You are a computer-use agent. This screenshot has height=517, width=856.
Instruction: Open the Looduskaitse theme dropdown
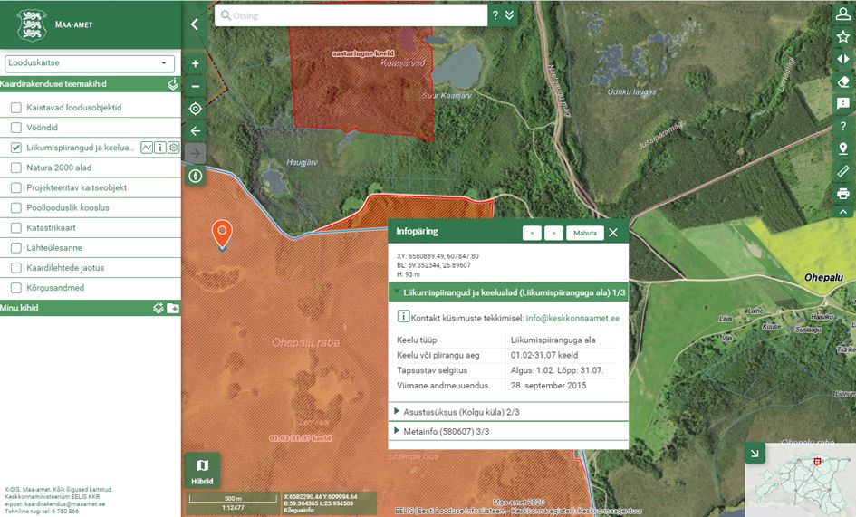pyautogui.click(x=90, y=63)
